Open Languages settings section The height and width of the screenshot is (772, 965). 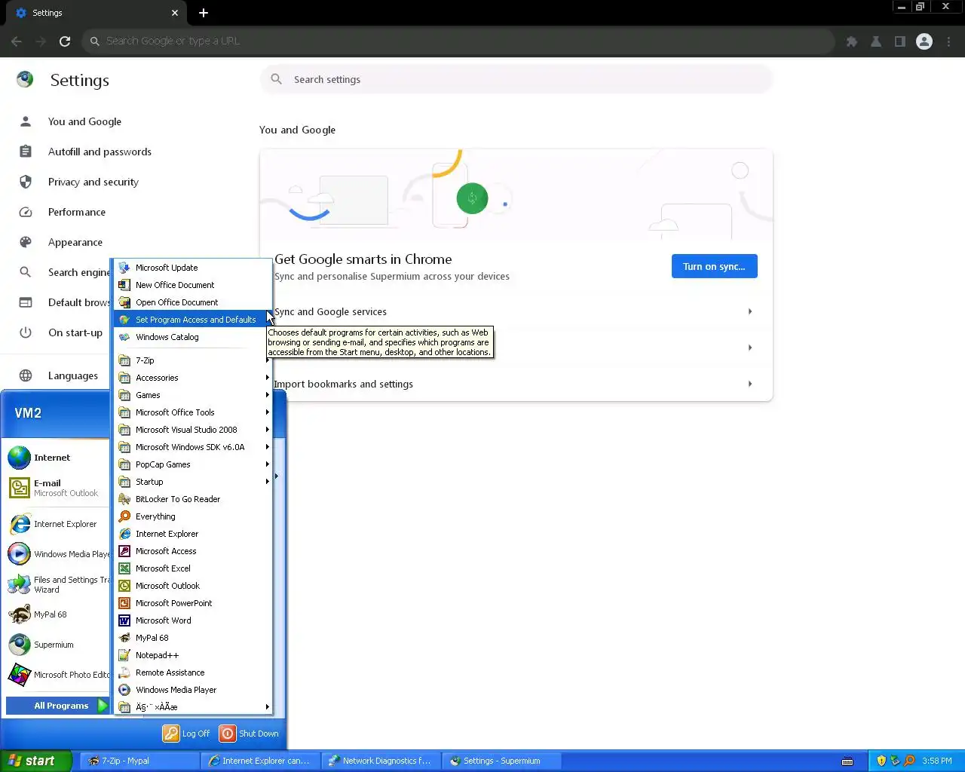tap(73, 375)
